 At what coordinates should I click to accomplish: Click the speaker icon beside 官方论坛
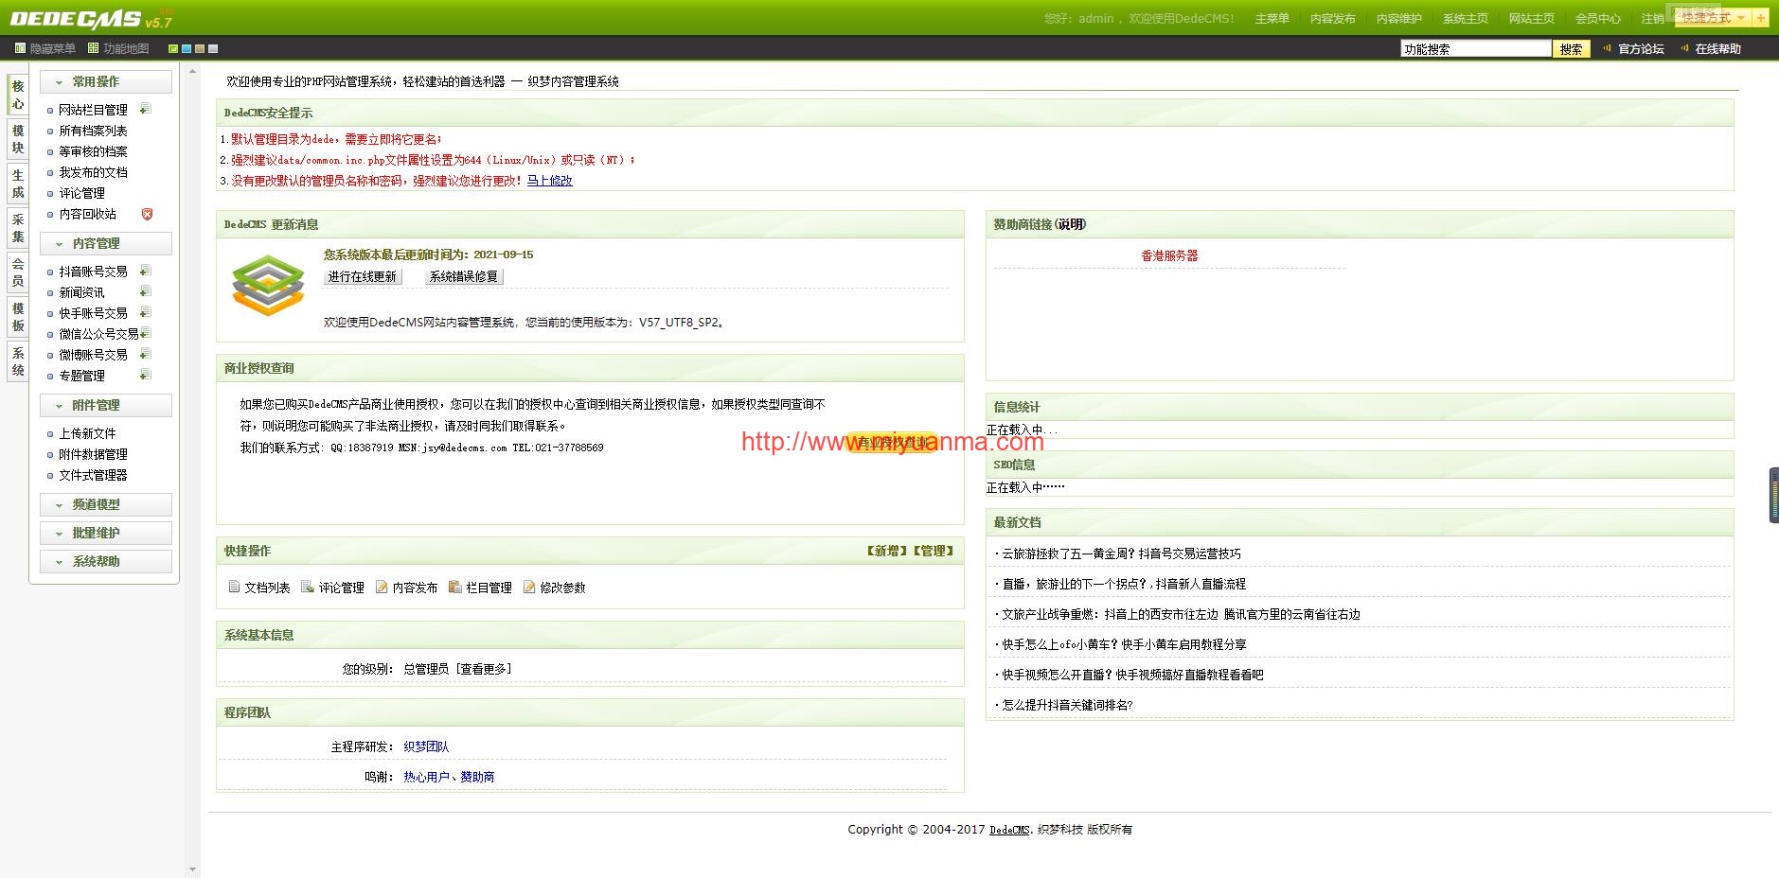click(x=1608, y=48)
